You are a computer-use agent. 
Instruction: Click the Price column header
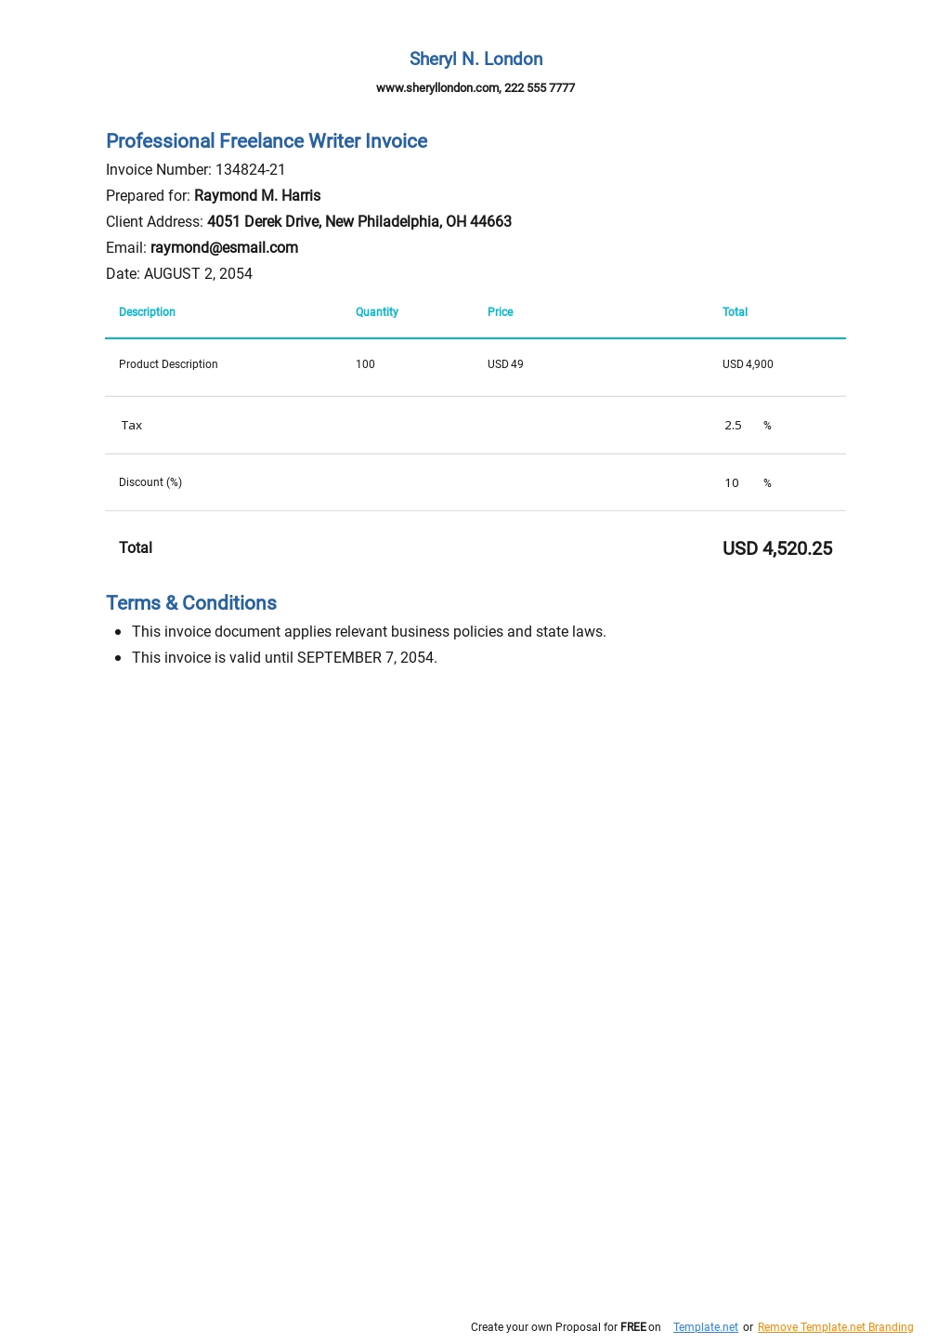(x=501, y=312)
